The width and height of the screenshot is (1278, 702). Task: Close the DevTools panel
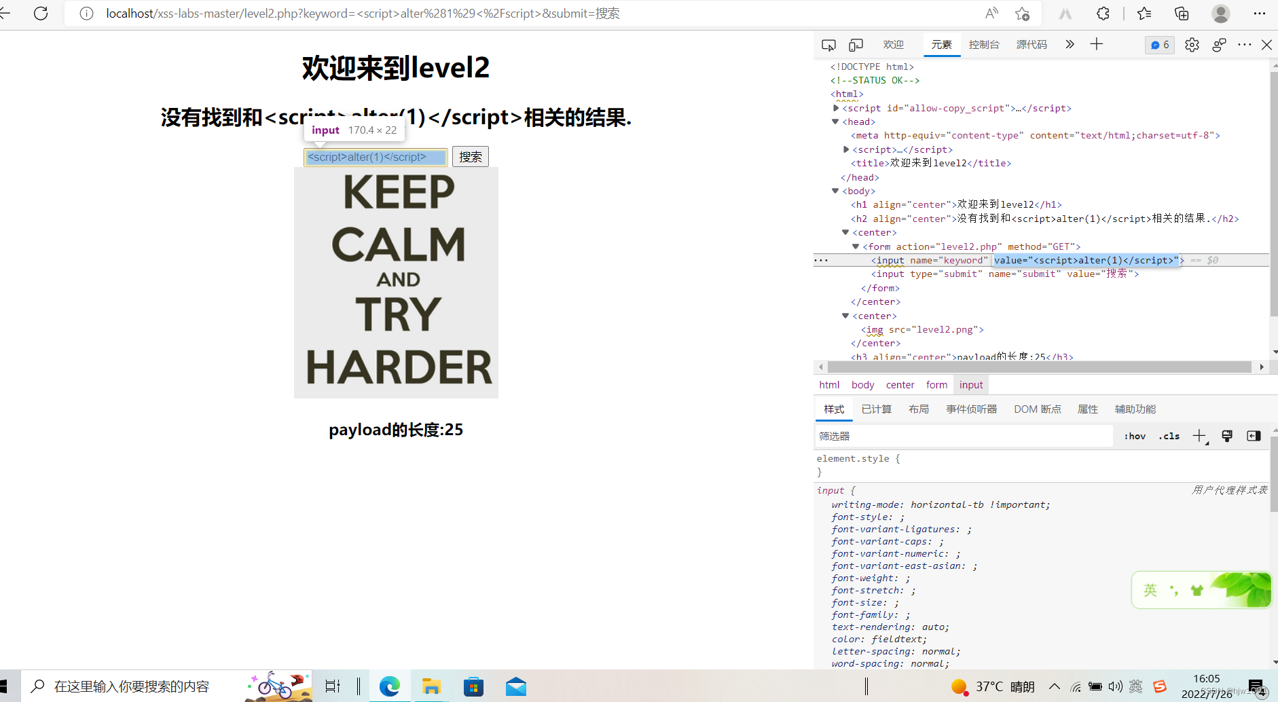click(x=1266, y=45)
